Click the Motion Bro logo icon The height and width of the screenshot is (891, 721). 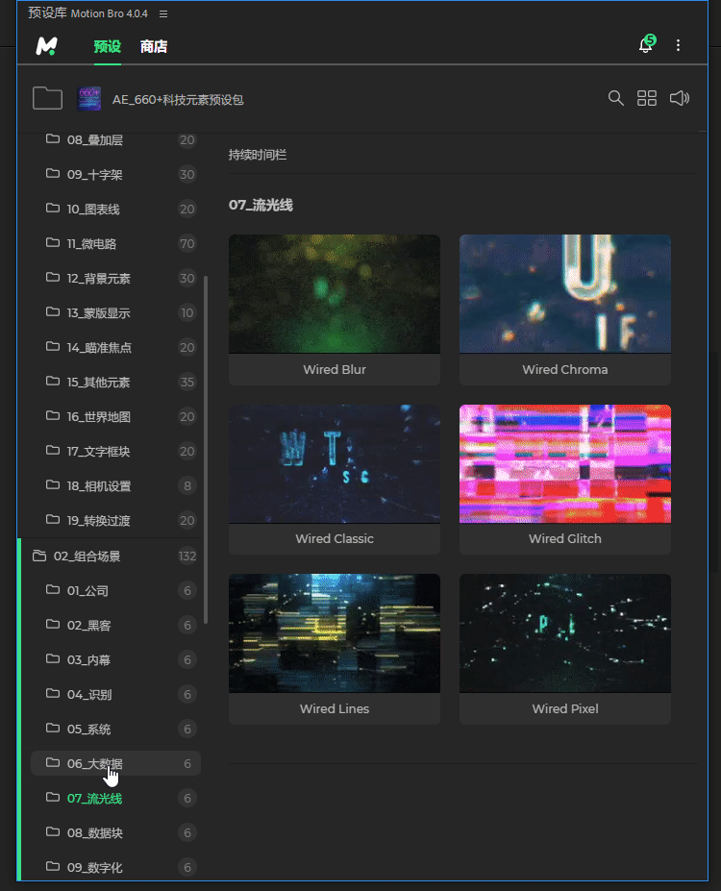coord(46,46)
